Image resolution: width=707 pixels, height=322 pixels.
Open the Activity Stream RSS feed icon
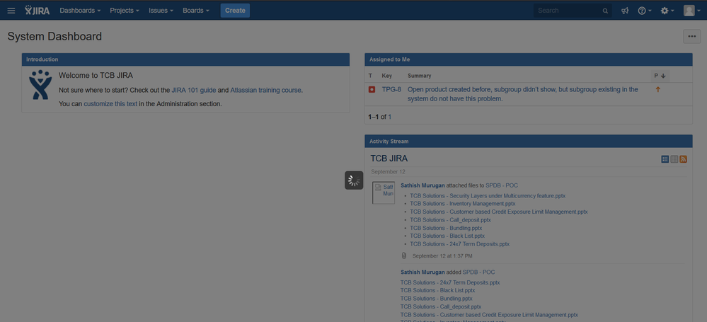coord(683,159)
